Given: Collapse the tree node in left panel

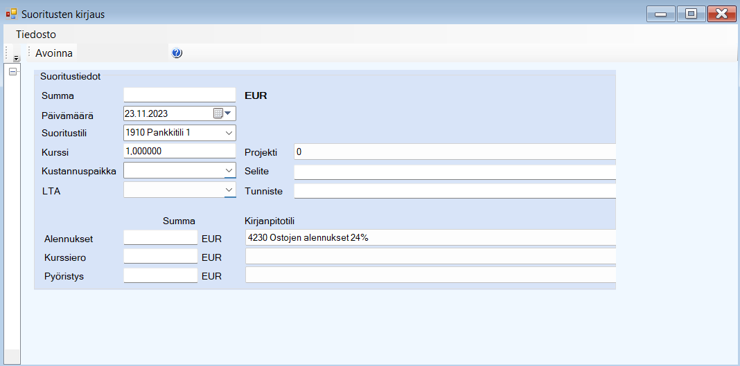Looking at the screenshot, I should click(x=12, y=73).
